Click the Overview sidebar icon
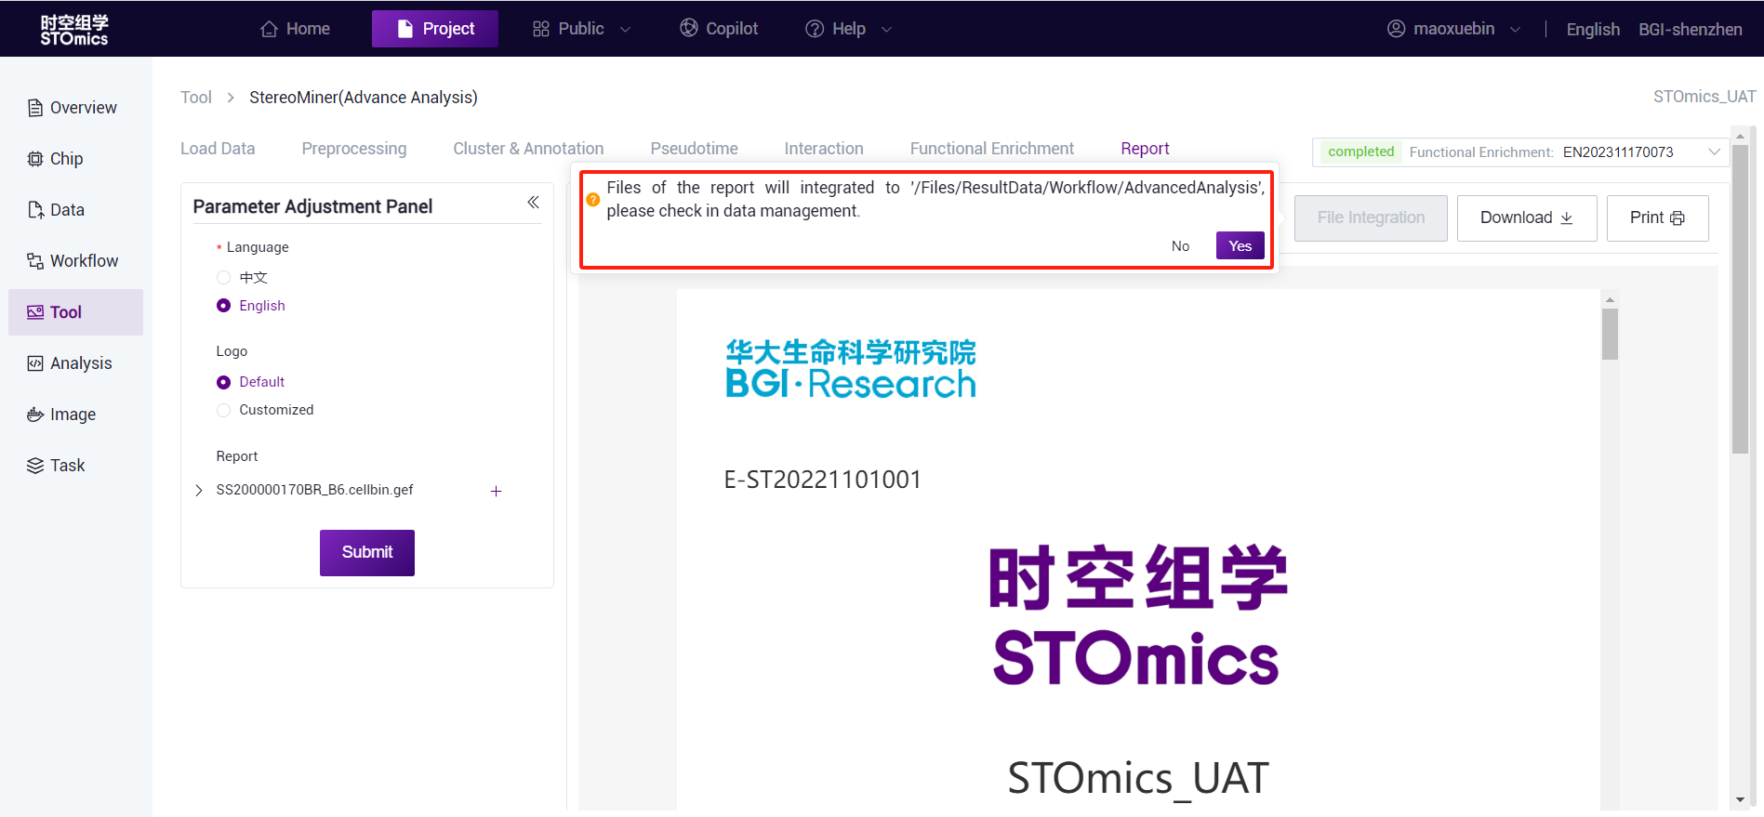This screenshot has width=1764, height=817. point(35,108)
